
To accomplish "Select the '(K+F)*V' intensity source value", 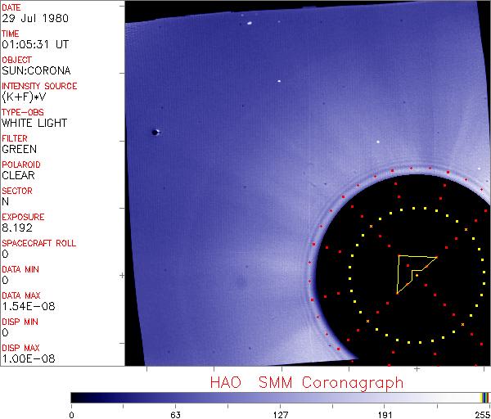I will pos(22,97).
